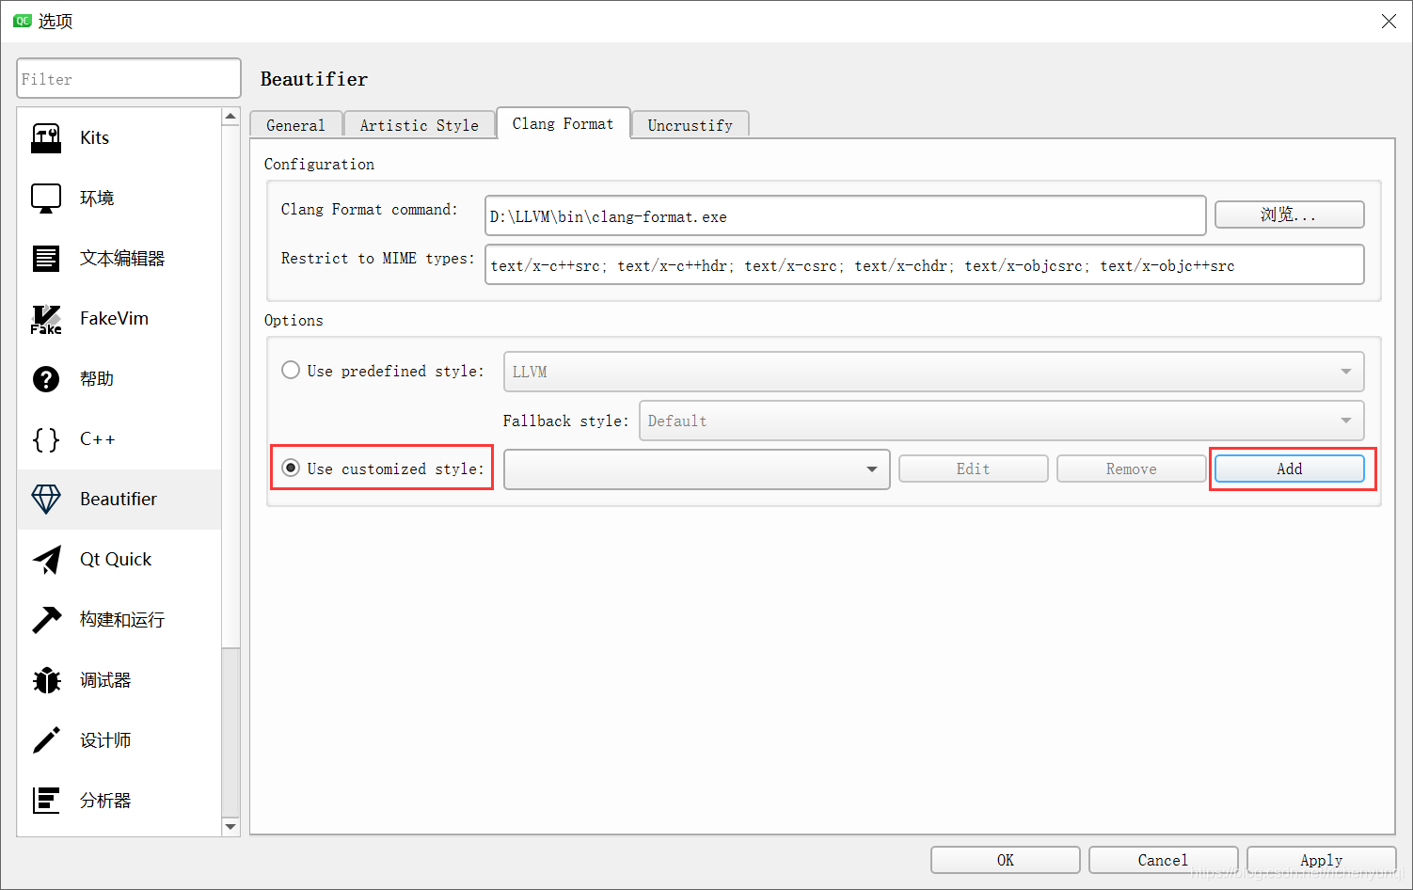
Task: Select the 调试器 label in sidebar
Action: point(105,680)
